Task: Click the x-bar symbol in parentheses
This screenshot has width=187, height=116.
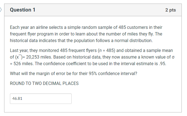Action: 19,57
